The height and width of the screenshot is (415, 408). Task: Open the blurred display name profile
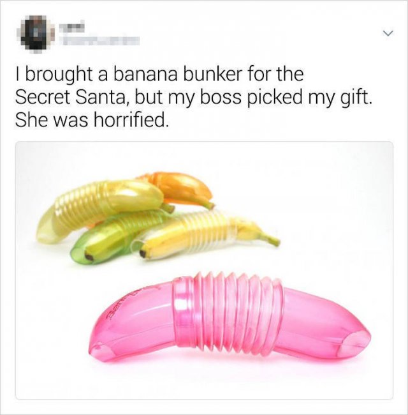pyautogui.click(x=72, y=26)
